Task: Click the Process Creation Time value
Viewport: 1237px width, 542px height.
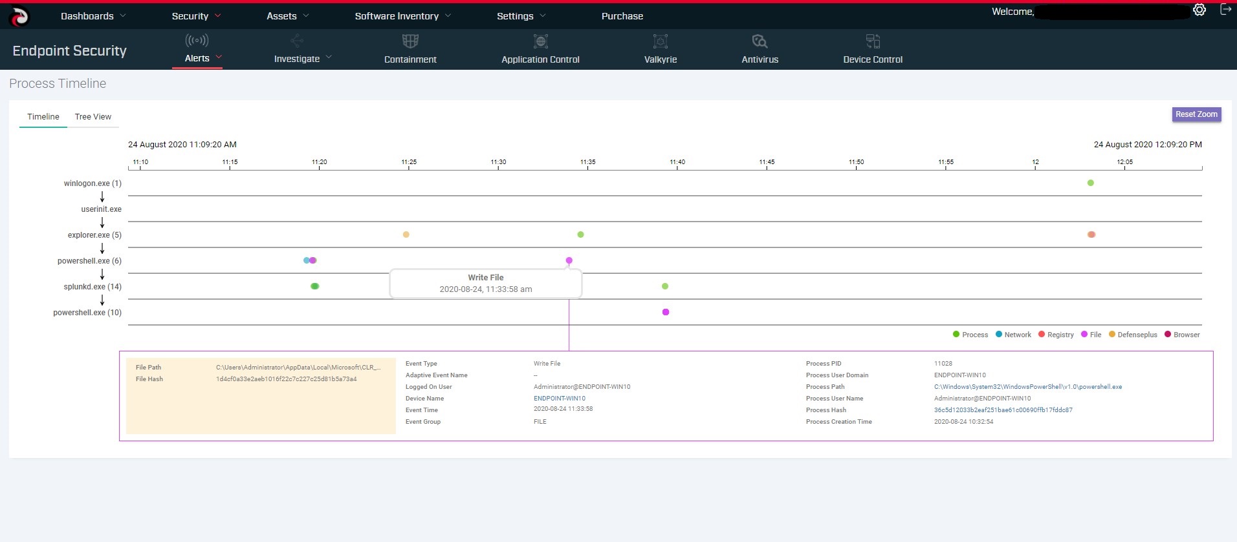Action: [x=963, y=422]
